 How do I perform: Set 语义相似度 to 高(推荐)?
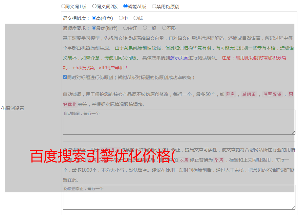pyautogui.click(x=94, y=18)
